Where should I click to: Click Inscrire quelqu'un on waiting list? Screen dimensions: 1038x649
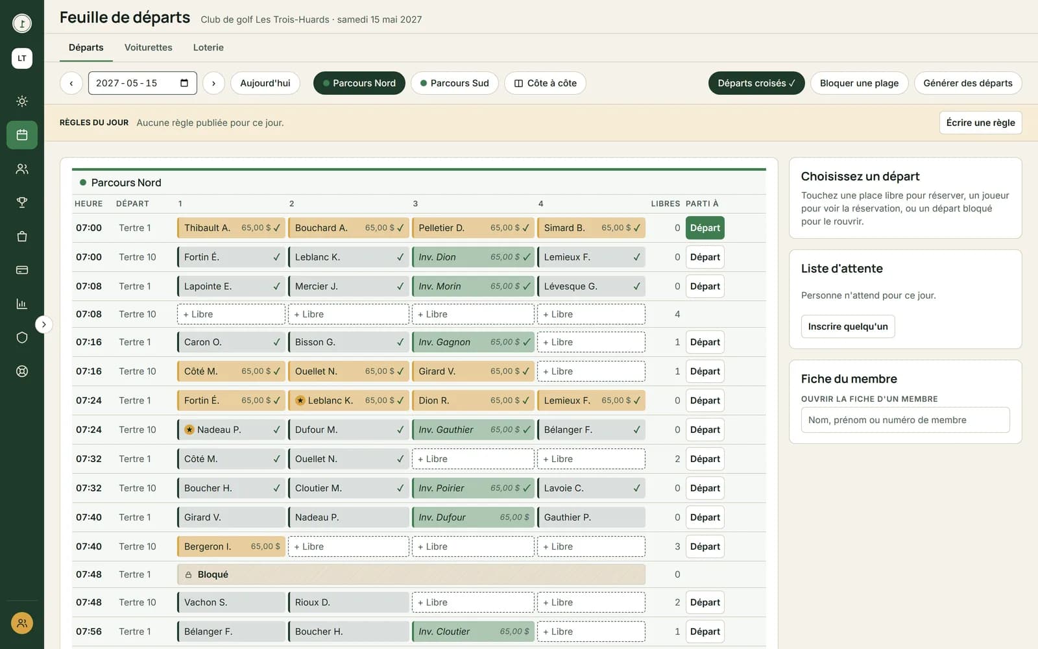click(x=848, y=326)
